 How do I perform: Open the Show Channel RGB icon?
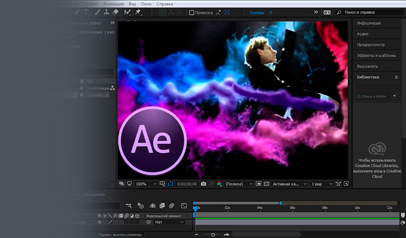tap(219, 184)
